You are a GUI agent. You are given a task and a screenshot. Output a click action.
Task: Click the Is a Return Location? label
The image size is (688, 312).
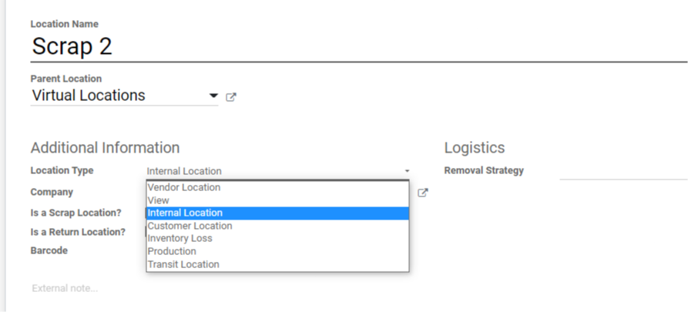[x=78, y=232]
